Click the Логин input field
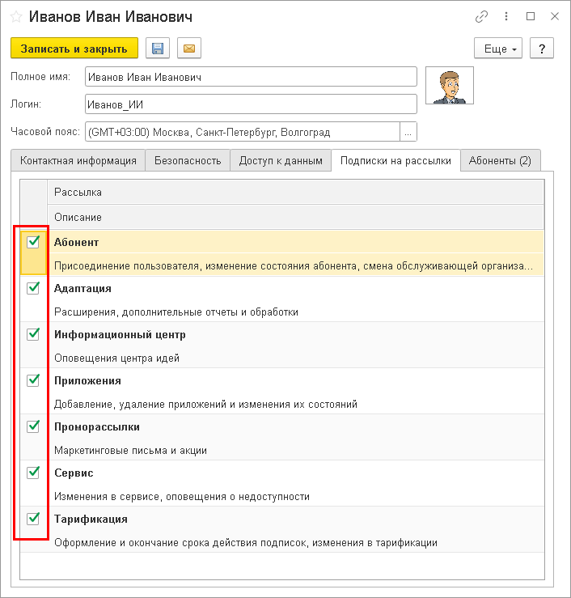This screenshot has width=571, height=598. [x=250, y=104]
